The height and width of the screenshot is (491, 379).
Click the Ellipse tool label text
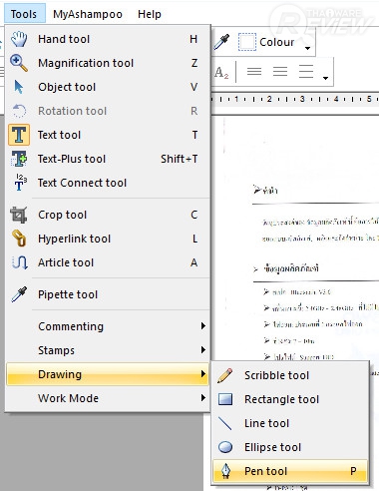click(272, 447)
